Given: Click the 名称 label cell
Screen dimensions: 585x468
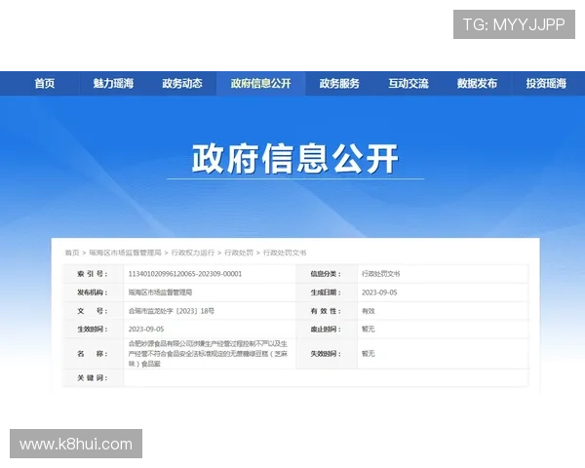Looking at the screenshot, I should [x=93, y=353].
